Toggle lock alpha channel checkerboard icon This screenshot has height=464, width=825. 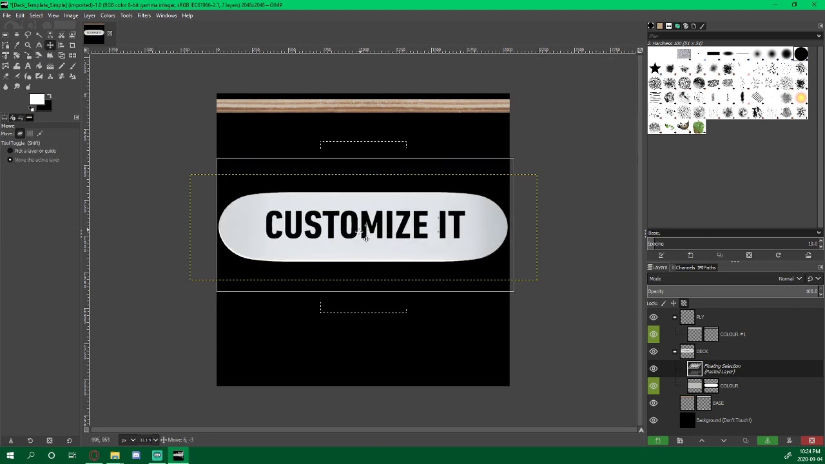click(684, 303)
